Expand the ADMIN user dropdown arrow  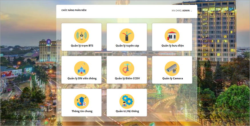[191, 11]
